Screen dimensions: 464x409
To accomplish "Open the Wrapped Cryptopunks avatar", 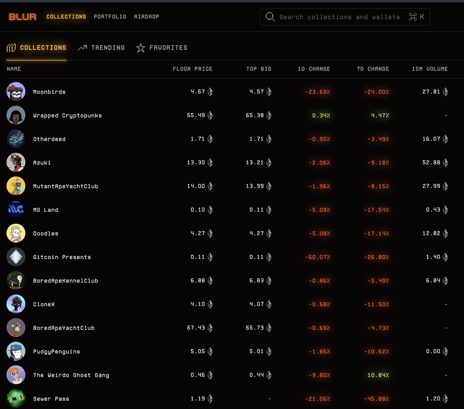I will coord(16,115).
